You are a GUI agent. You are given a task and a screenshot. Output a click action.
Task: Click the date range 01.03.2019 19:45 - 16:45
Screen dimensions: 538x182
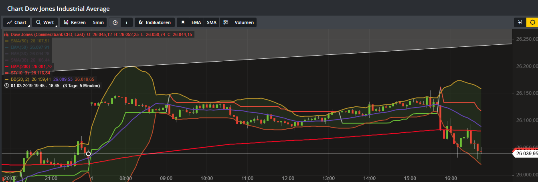pos(35,86)
